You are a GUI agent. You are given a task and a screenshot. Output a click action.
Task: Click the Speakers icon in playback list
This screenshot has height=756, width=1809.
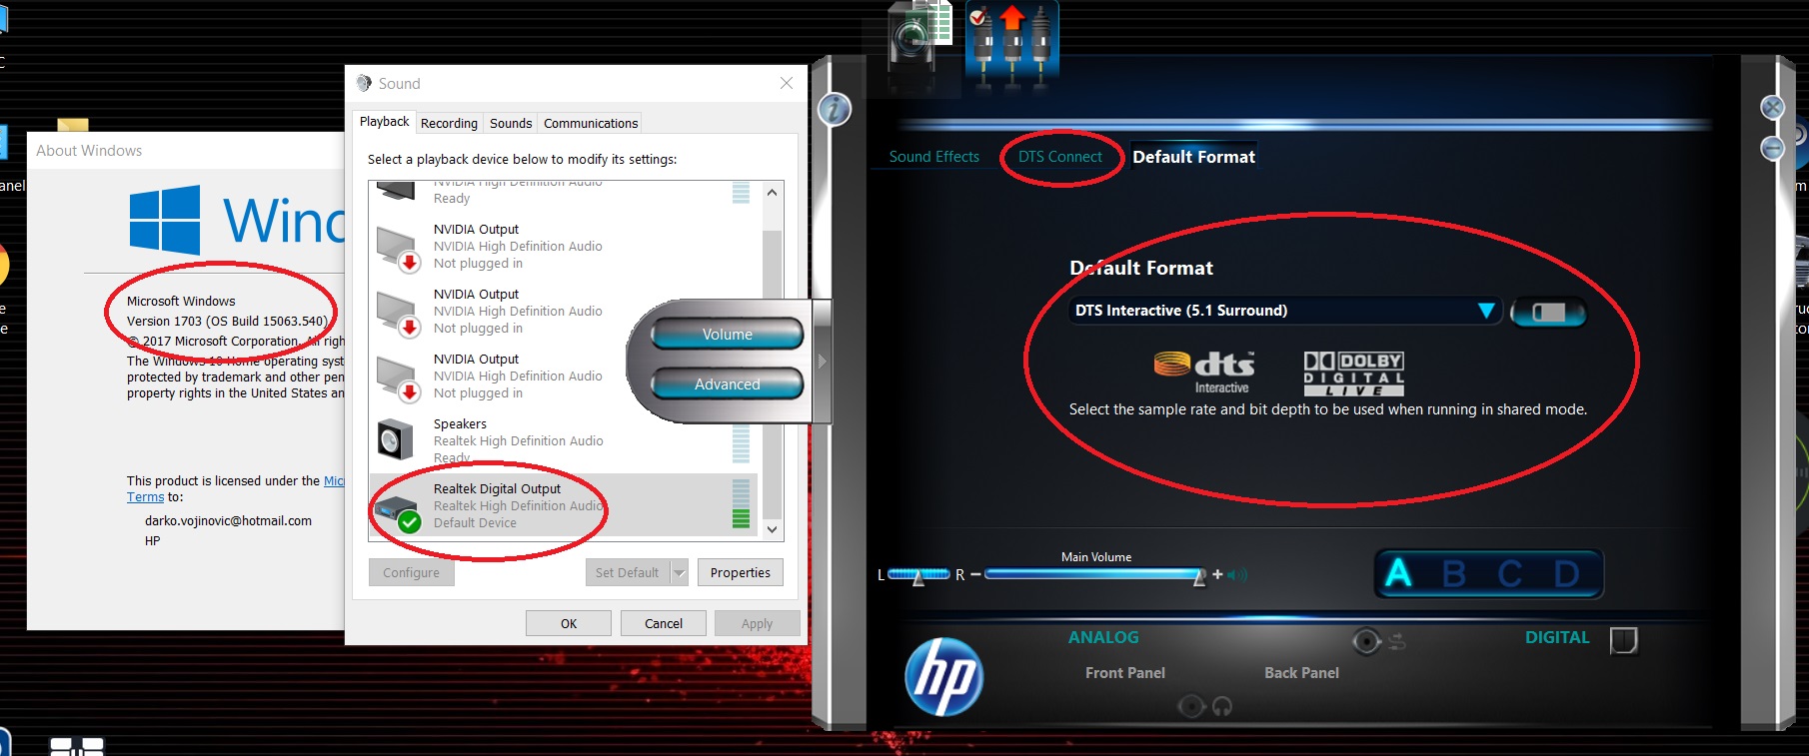pos(396,439)
